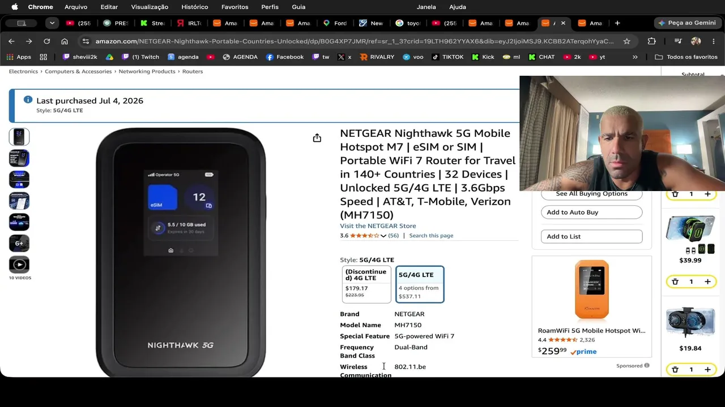Open the $39.99 cart product image
Image resolution: width=725 pixels, height=407 pixels.
tap(690, 233)
